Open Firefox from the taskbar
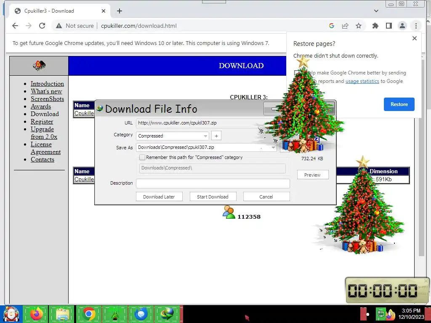Screen dimensions: 431x323 tap(36, 314)
